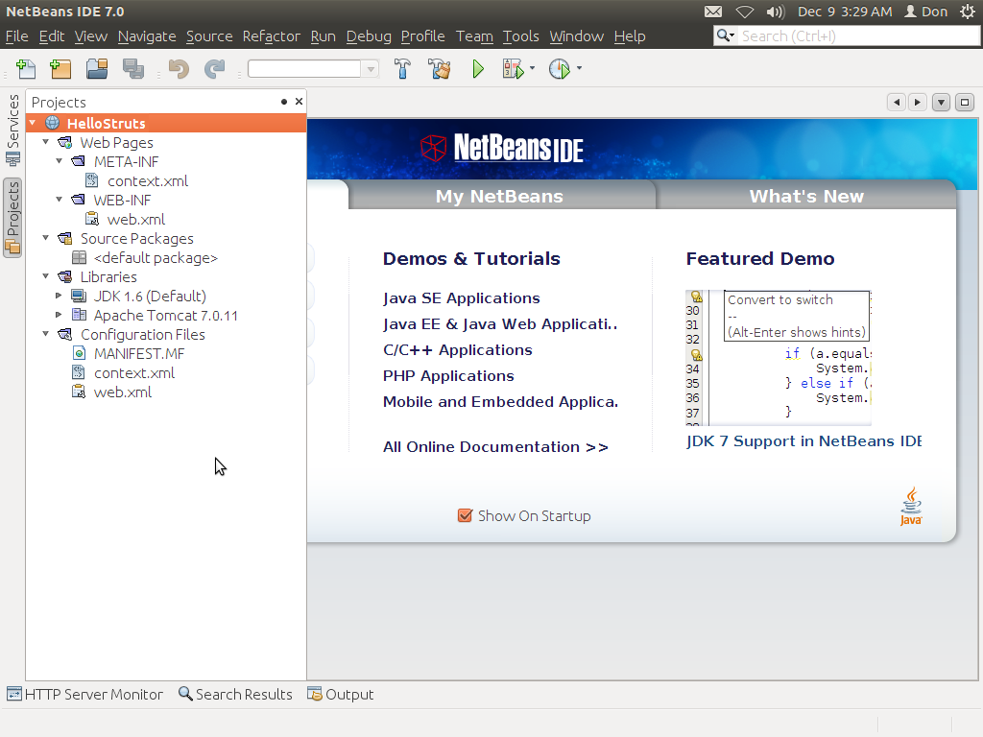983x737 pixels.
Task: Click the search magnifier icon in search box
Action: tap(726, 36)
